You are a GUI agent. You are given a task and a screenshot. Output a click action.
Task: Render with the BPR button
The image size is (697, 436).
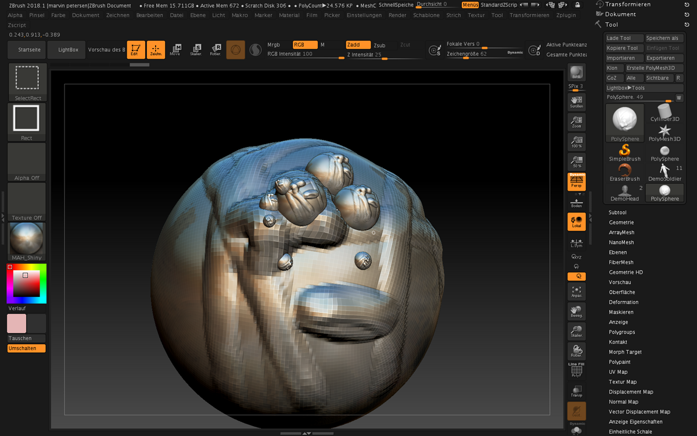pyautogui.click(x=576, y=73)
